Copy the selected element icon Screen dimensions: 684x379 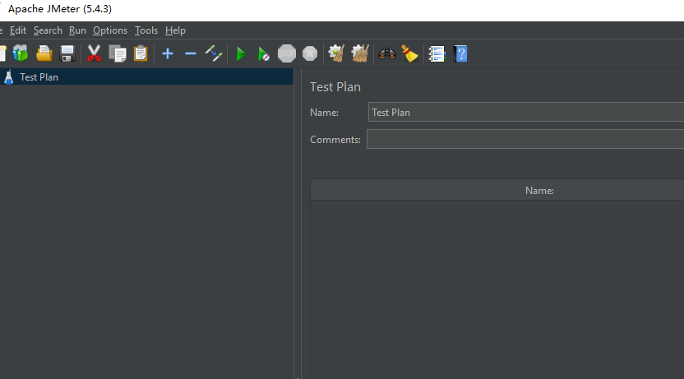point(118,53)
